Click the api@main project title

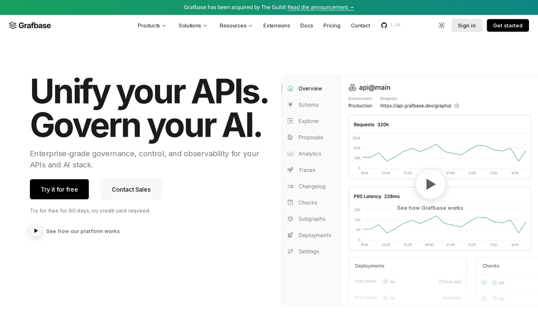[375, 87]
